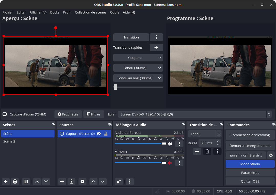Add a quick transition with plus button

point(156,47)
